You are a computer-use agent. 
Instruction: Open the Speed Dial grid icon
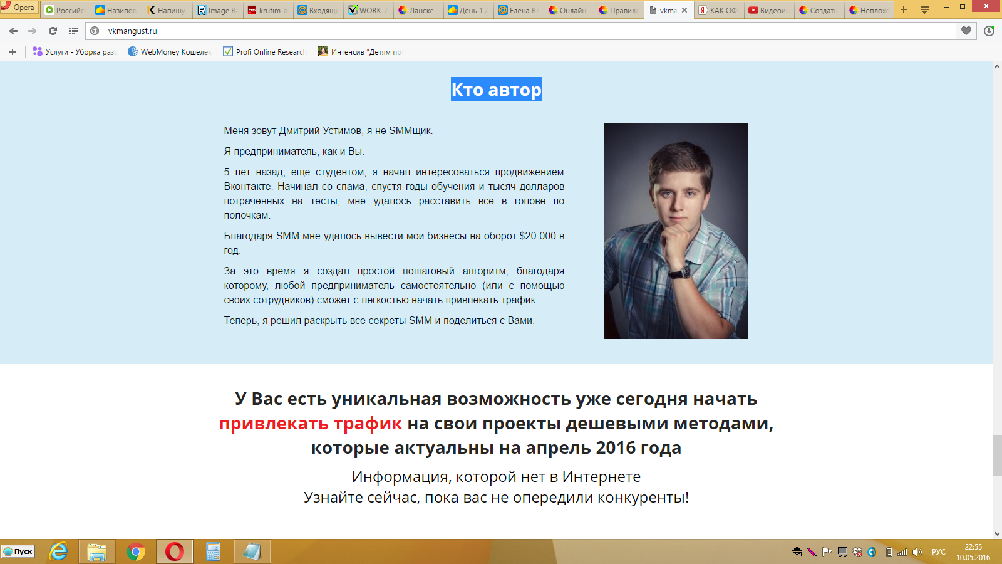coord(73,31)
